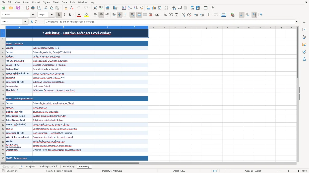309x173 pixels.
Task: Open the Format menu
Action: [x=36, y=2]
